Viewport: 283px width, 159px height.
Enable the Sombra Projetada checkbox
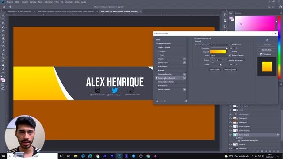(x=157, y=89)
